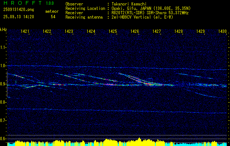
Task: Click the 1425 time marker
Action: [113, 31]
